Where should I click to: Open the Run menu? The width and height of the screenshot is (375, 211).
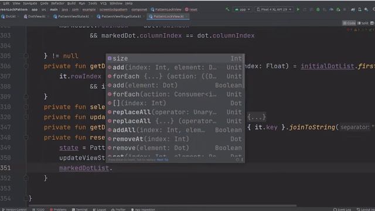[82, 4]
